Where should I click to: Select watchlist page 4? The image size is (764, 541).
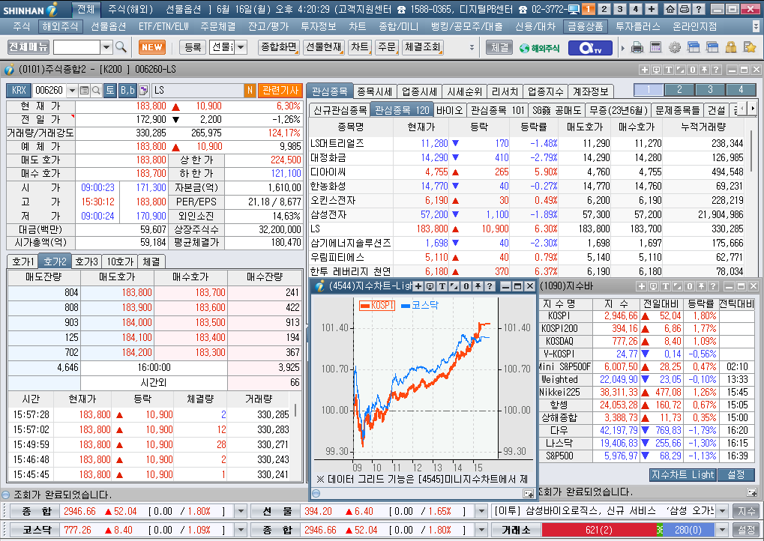[741, 90]
